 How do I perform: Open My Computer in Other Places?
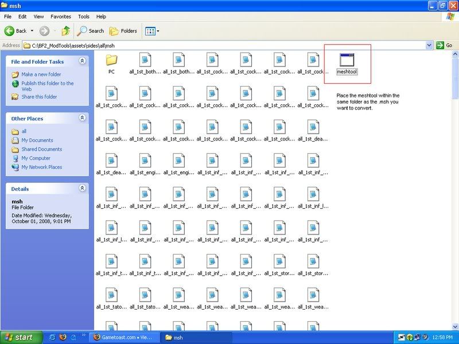click(x=36, y=158)
